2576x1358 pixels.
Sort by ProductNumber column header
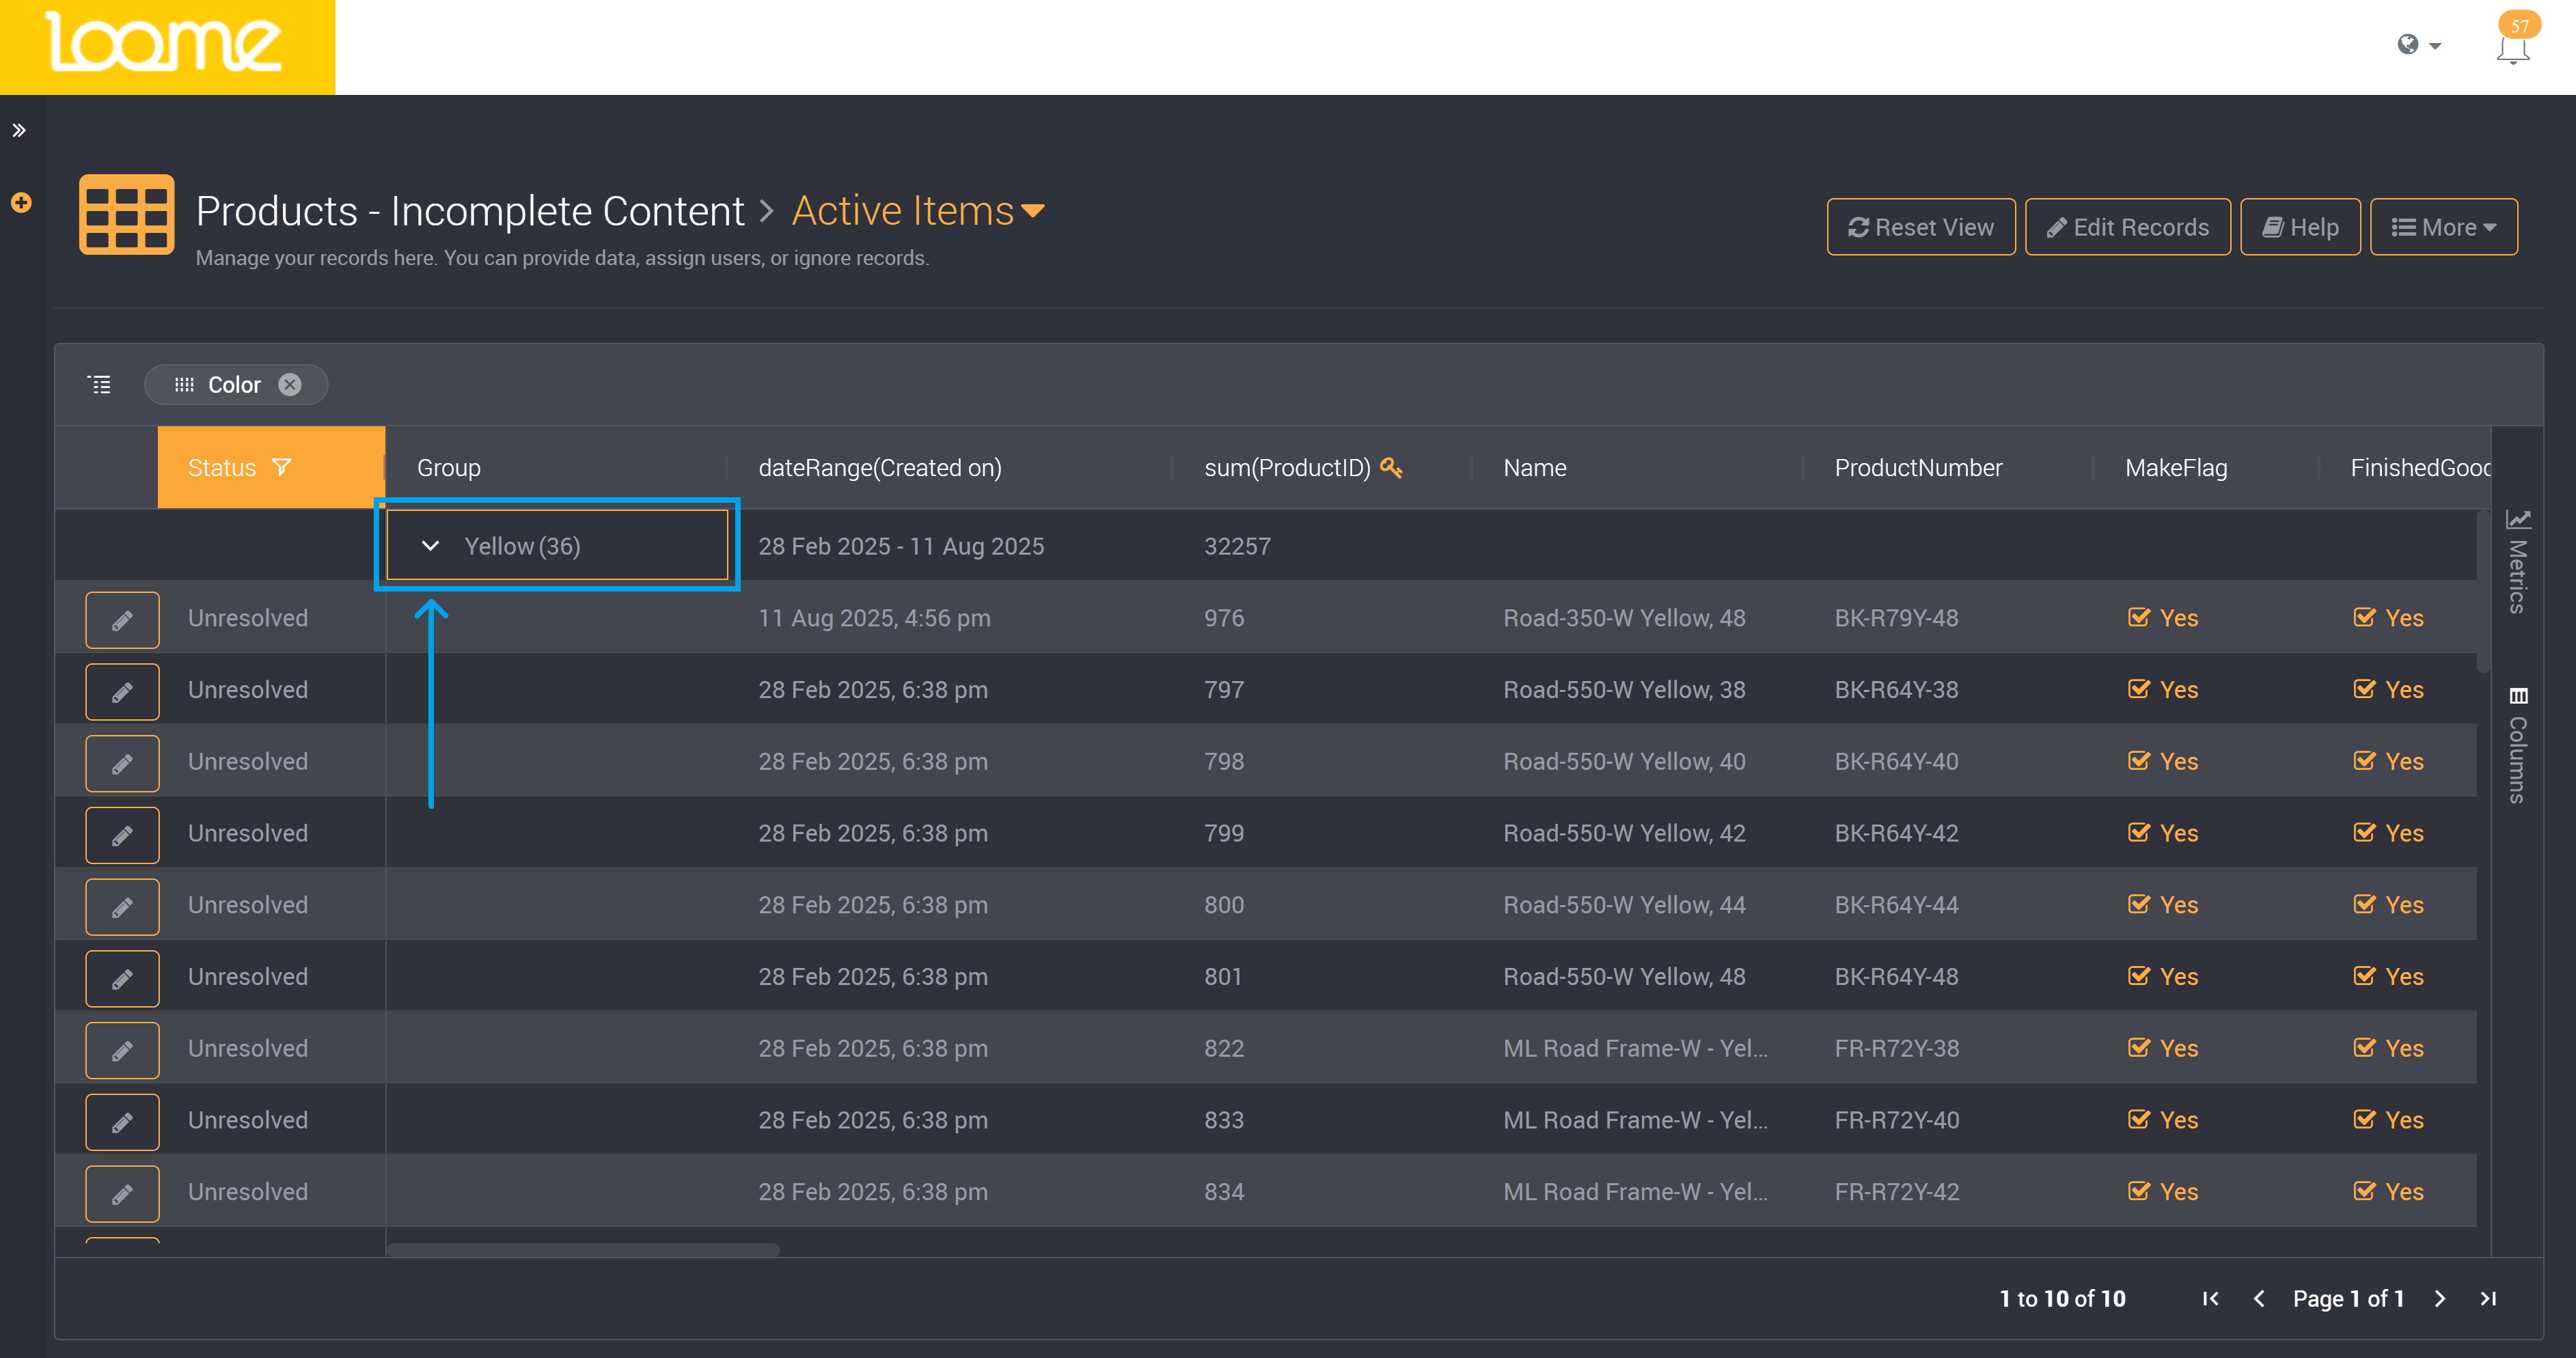point(1918,468)
